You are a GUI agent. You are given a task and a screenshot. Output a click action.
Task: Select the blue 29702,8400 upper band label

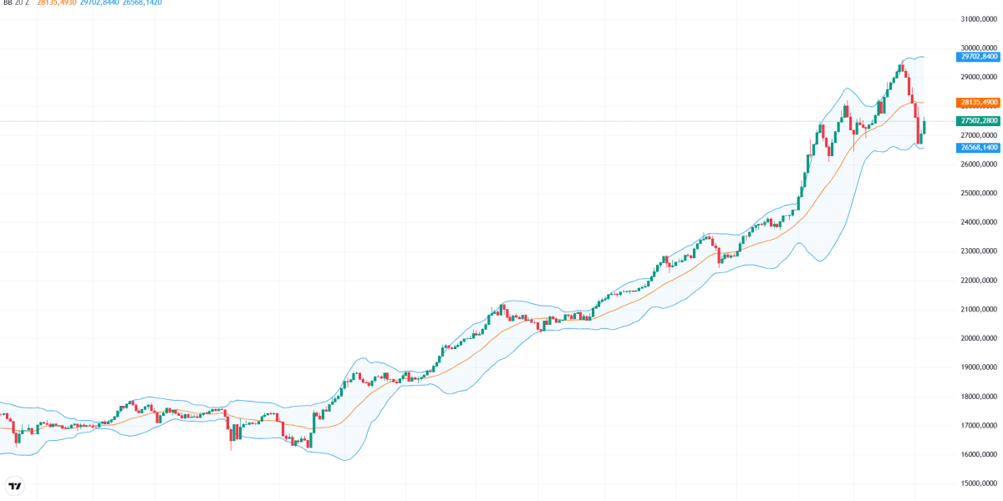[x=978, y=57]
